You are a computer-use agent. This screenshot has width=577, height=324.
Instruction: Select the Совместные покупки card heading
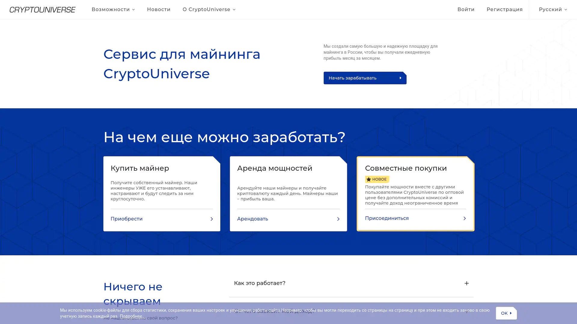click(x=406, y=168)
